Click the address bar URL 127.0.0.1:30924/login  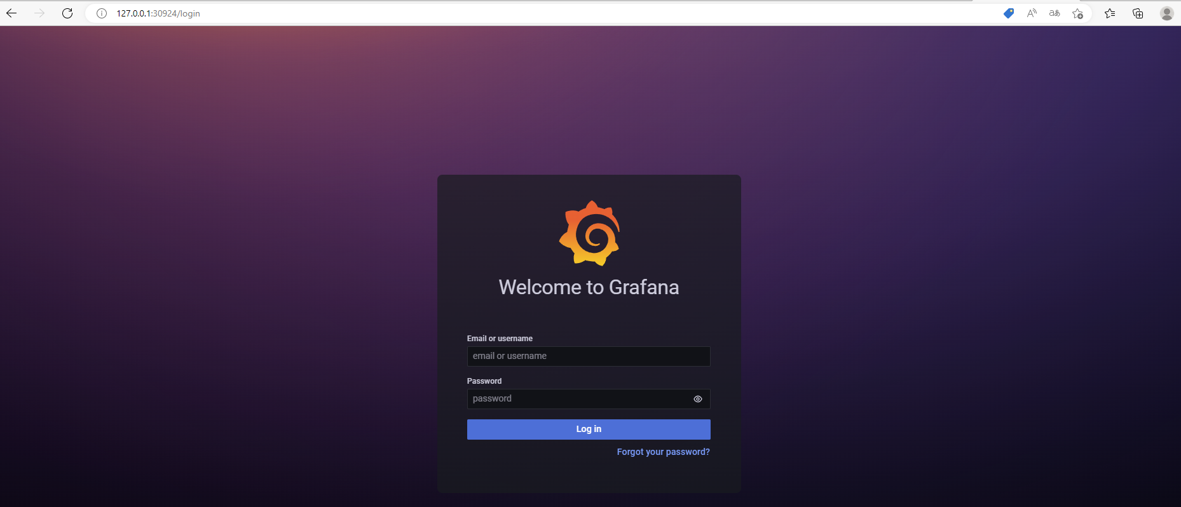[158, 13]
